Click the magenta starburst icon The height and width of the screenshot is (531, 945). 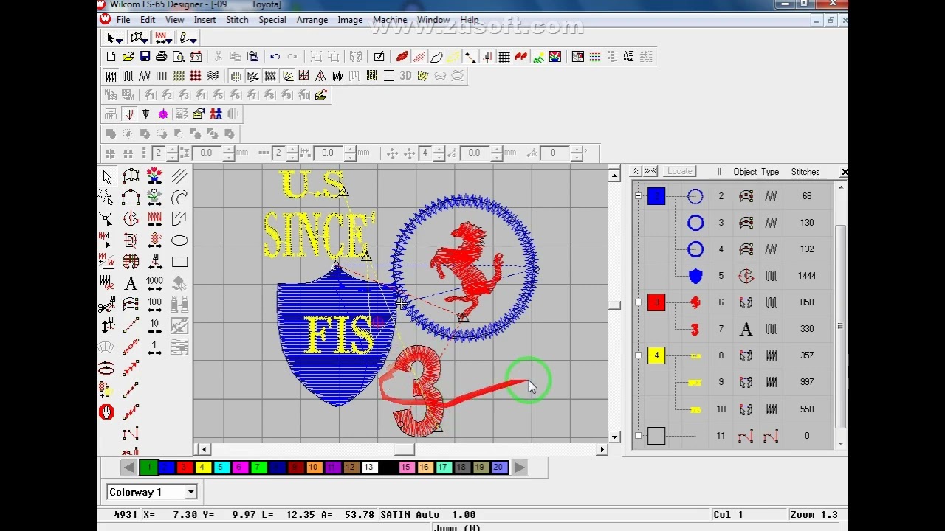(x=163, y=114)
